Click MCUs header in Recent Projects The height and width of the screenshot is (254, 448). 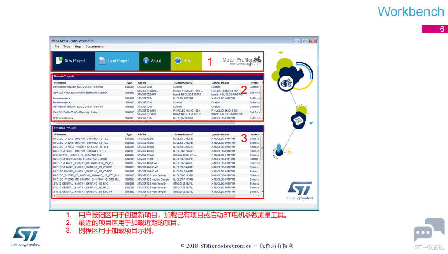click(x=142, y=83)
